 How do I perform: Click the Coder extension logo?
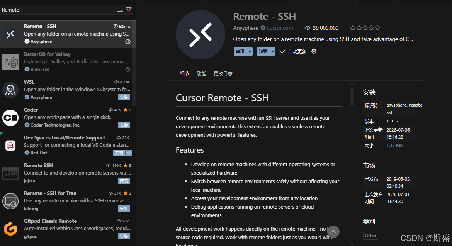point(10,117)
